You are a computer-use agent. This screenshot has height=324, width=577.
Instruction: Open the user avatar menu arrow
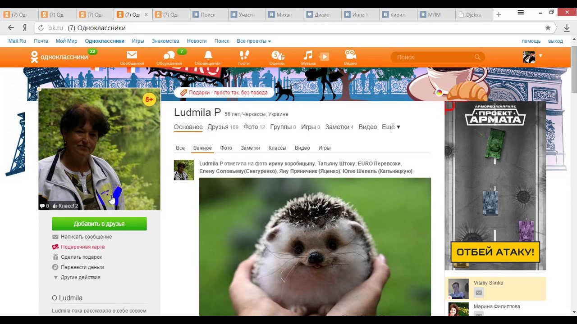pyautogui.click(x=540, y=56)
